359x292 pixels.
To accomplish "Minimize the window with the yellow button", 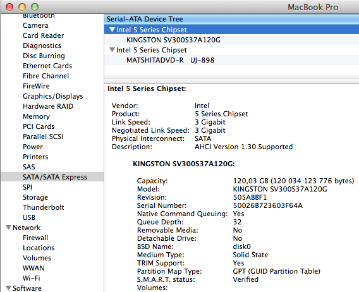I will [22, 7].
